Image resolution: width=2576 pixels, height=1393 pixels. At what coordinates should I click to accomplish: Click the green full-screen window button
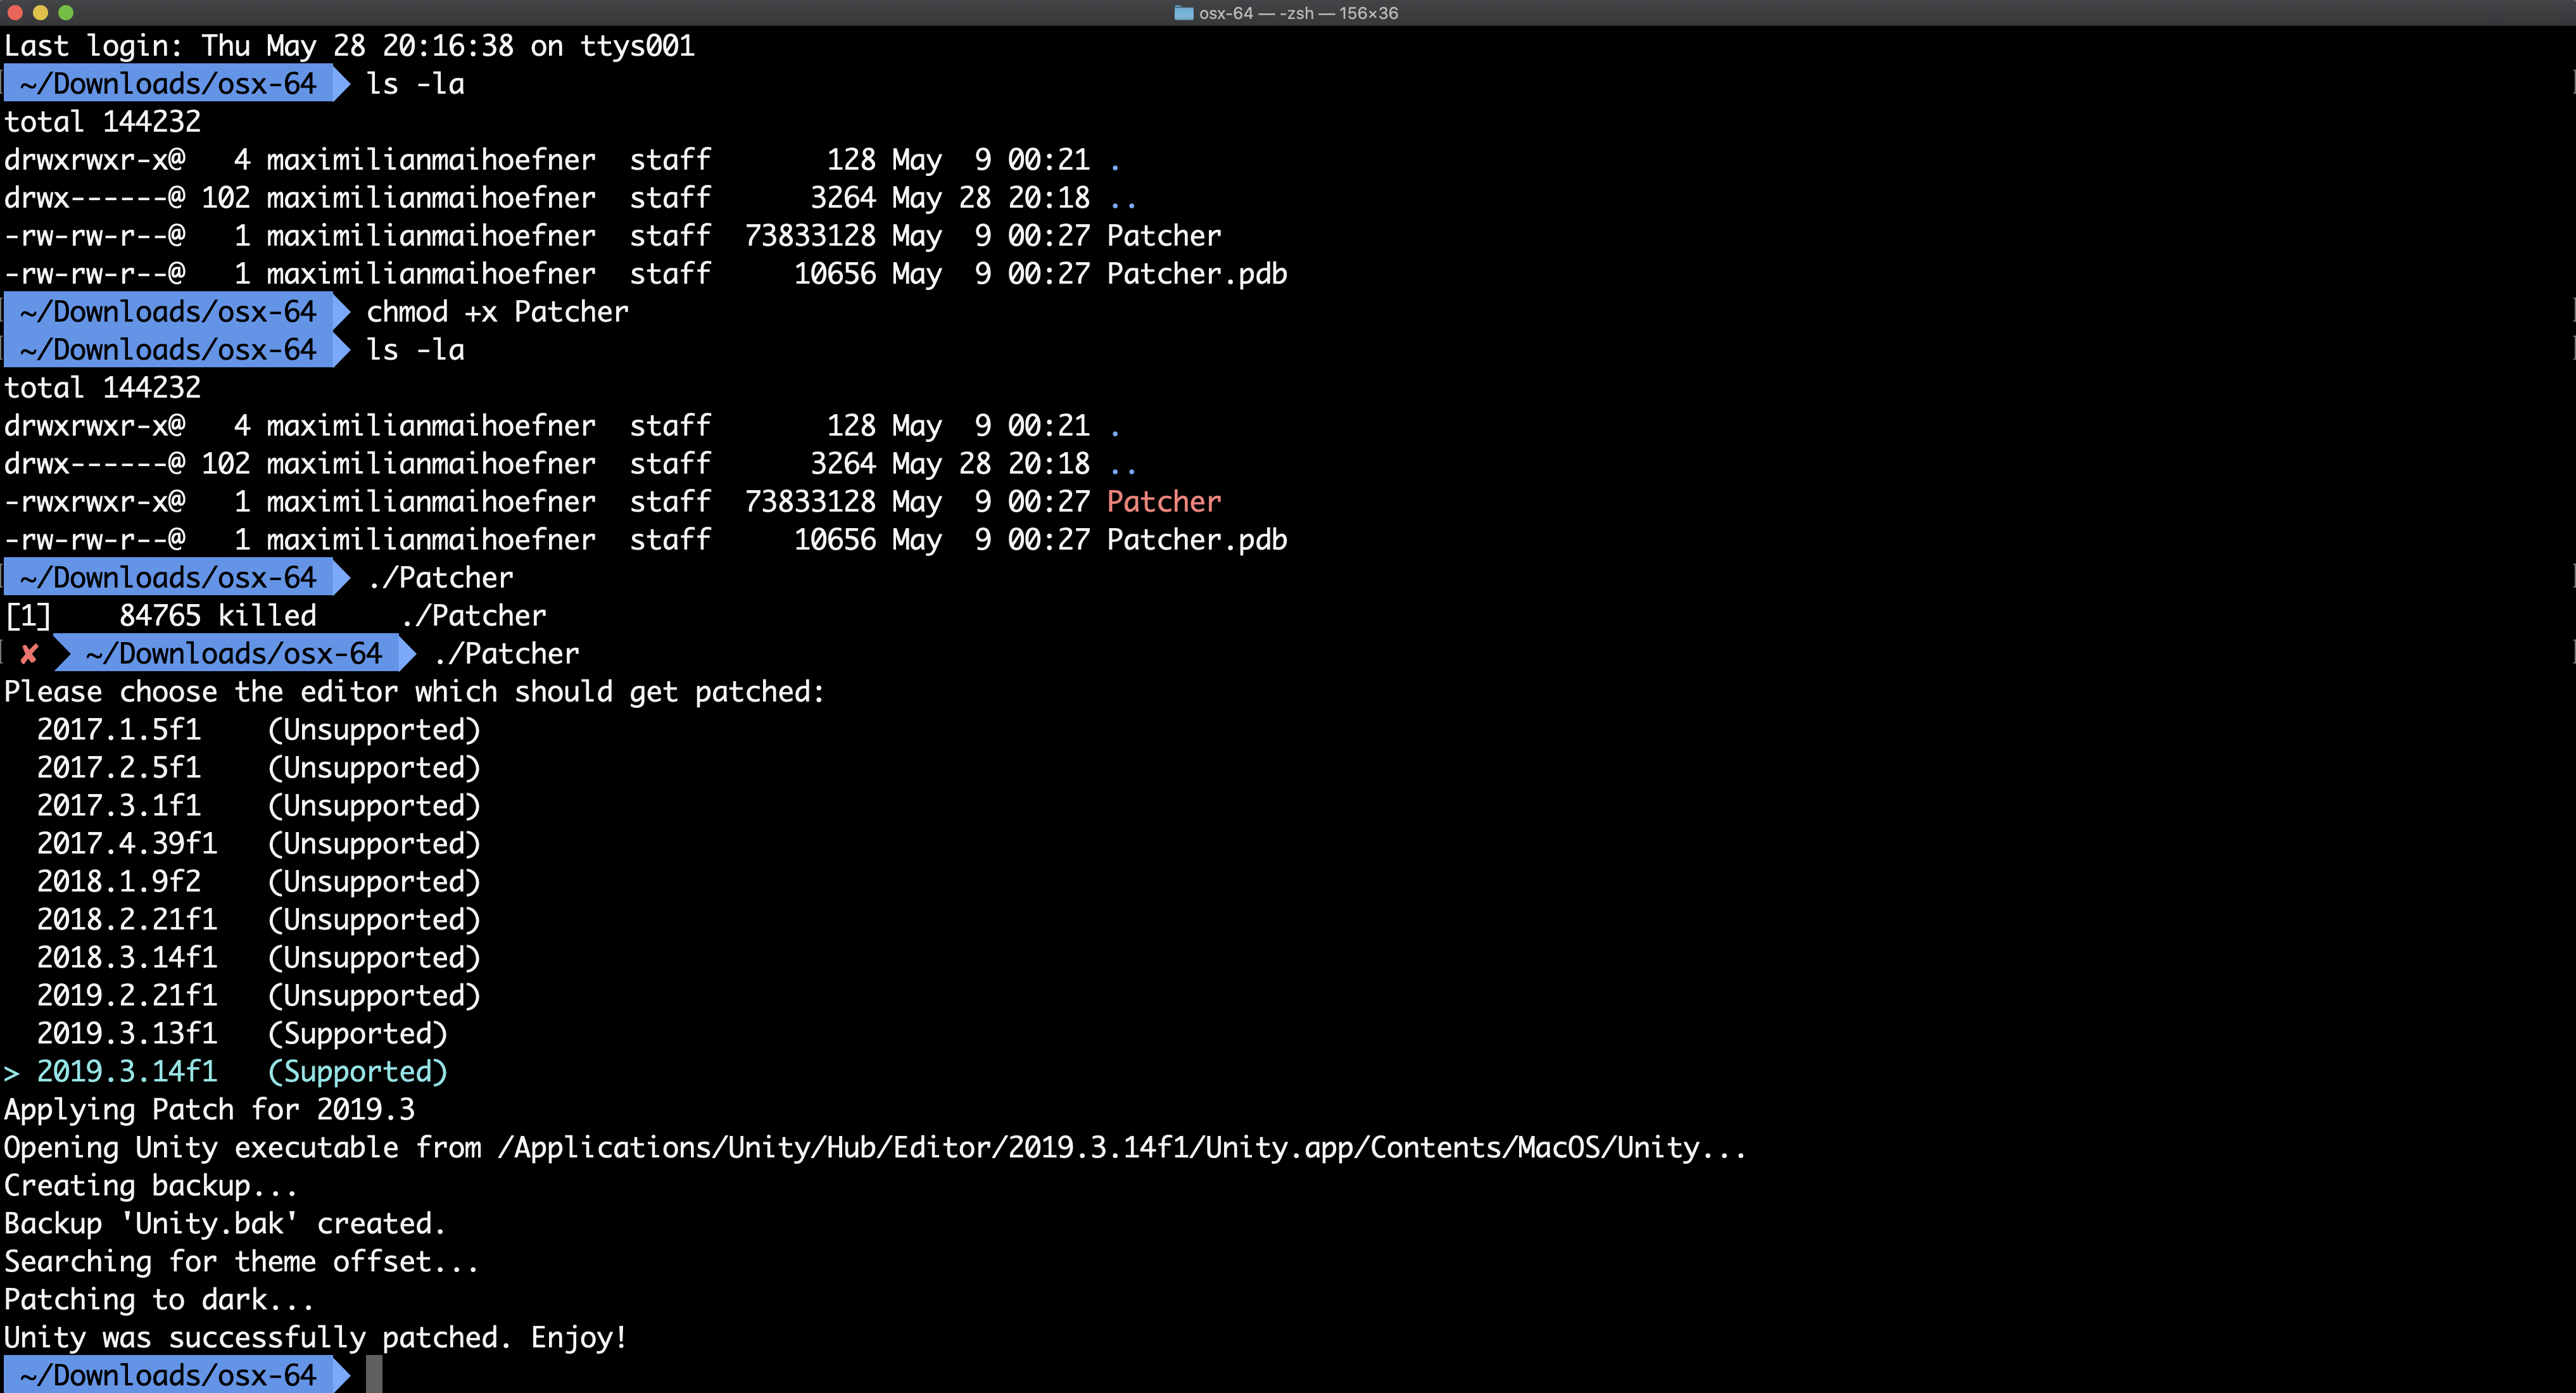pos(66,13)
